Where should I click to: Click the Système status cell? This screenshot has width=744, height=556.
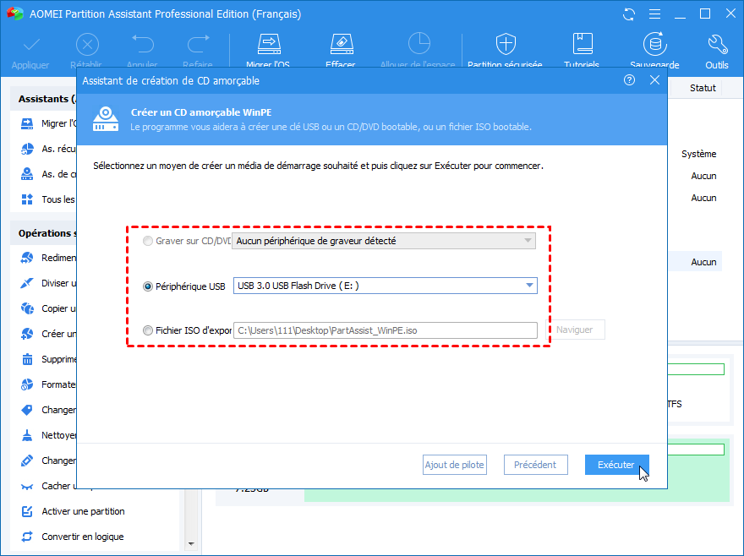[x=698, y=154]
